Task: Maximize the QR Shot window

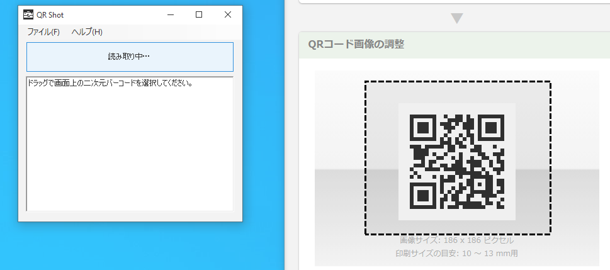Action: coord(199,14)
